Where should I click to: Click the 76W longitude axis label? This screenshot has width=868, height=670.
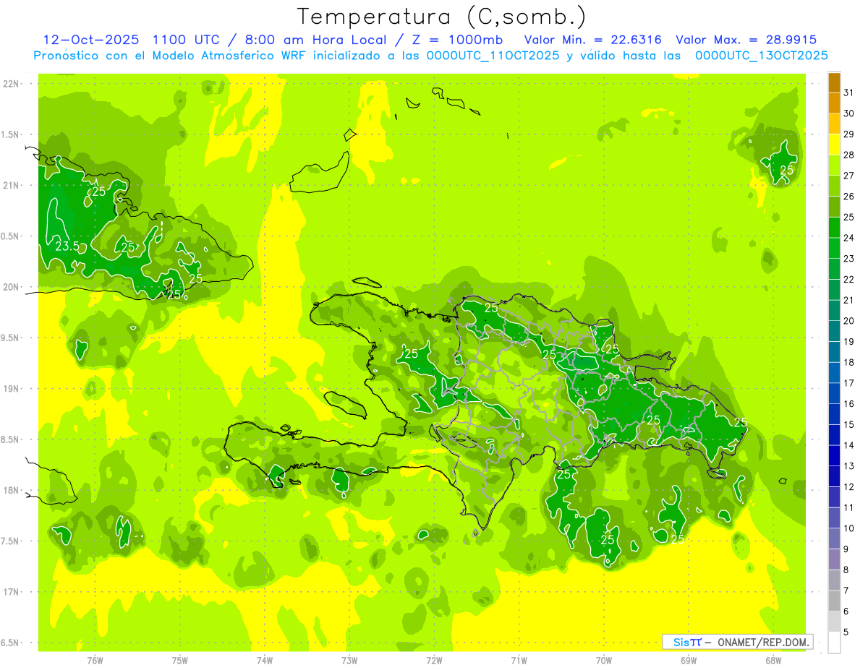pos(95,659)
